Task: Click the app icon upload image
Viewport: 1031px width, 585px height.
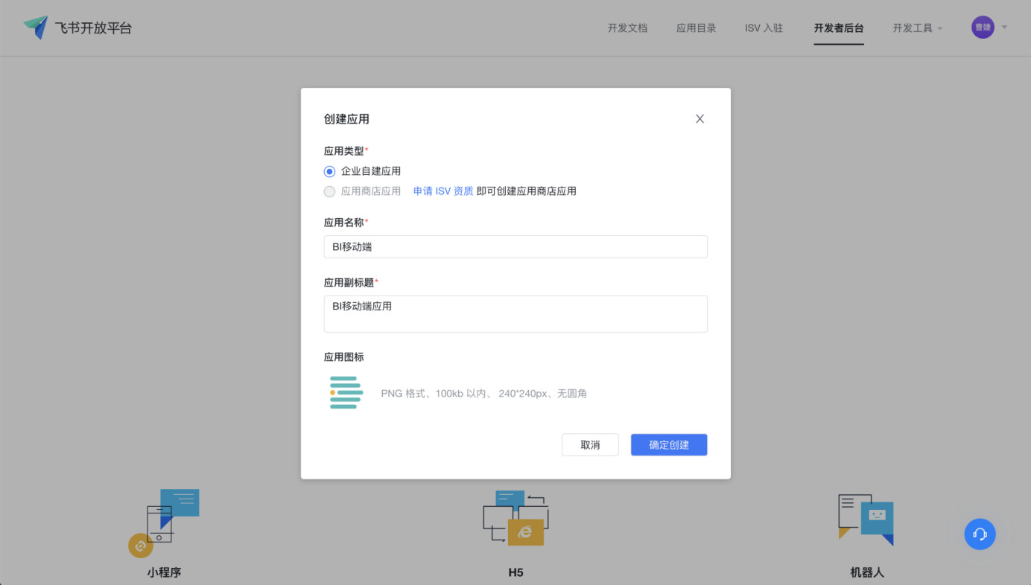Action: (x=346, y=392)
